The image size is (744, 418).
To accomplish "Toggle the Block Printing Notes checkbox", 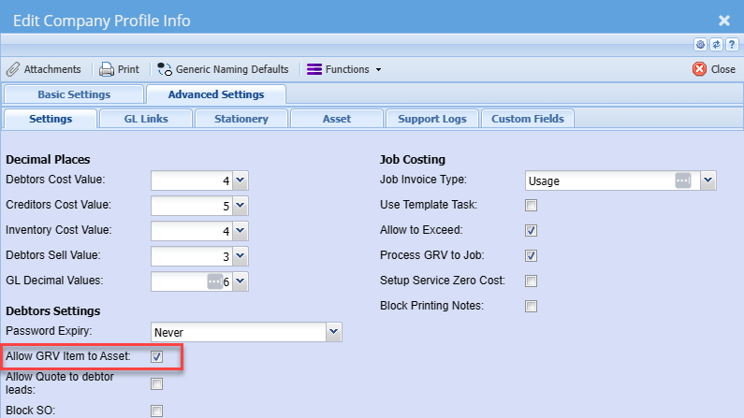I will pyautogui.click(x=531, y=307).
